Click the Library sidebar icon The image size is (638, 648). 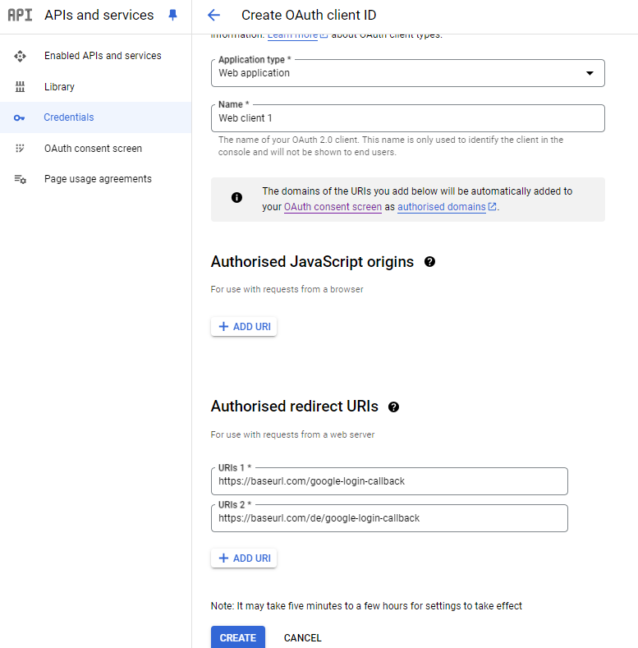coord(20,87)
